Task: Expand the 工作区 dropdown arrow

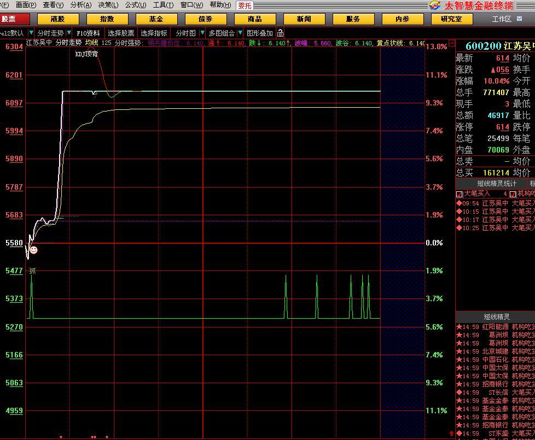Action: point(519,19)
